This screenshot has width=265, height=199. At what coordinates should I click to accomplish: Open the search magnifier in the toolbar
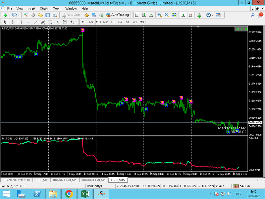point(253,15)
